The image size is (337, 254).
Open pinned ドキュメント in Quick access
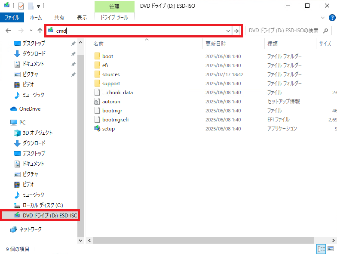point(34,64)
